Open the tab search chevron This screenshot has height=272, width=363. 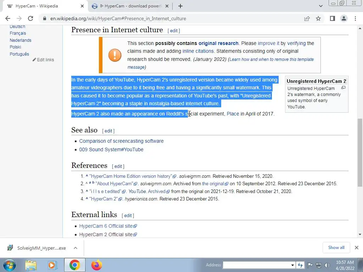pos(320,6)
